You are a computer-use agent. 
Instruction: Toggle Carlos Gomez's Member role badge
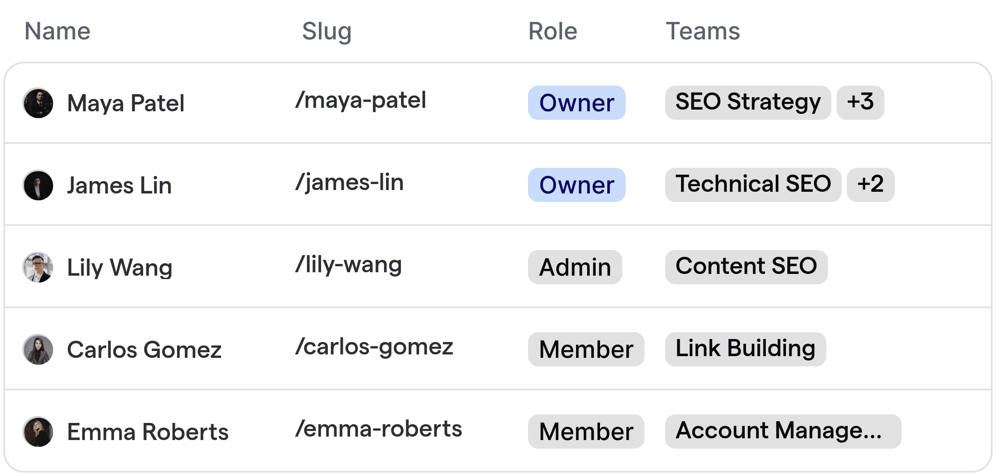tap(586, 349)
